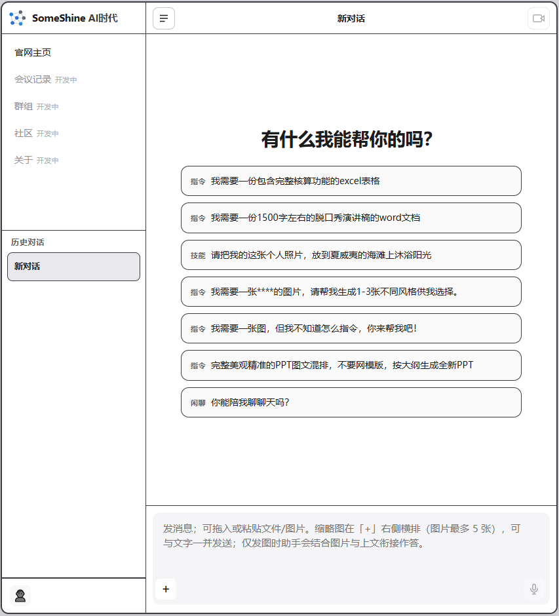Click the 社区 sidebar item
Viewport: 559px width, 616px height.
(24, 133)
